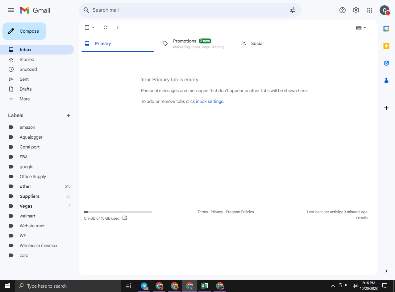The height and width of the screenshot is (292, 395).
Task: Open Windows Start menu
Action: (7, 286)
